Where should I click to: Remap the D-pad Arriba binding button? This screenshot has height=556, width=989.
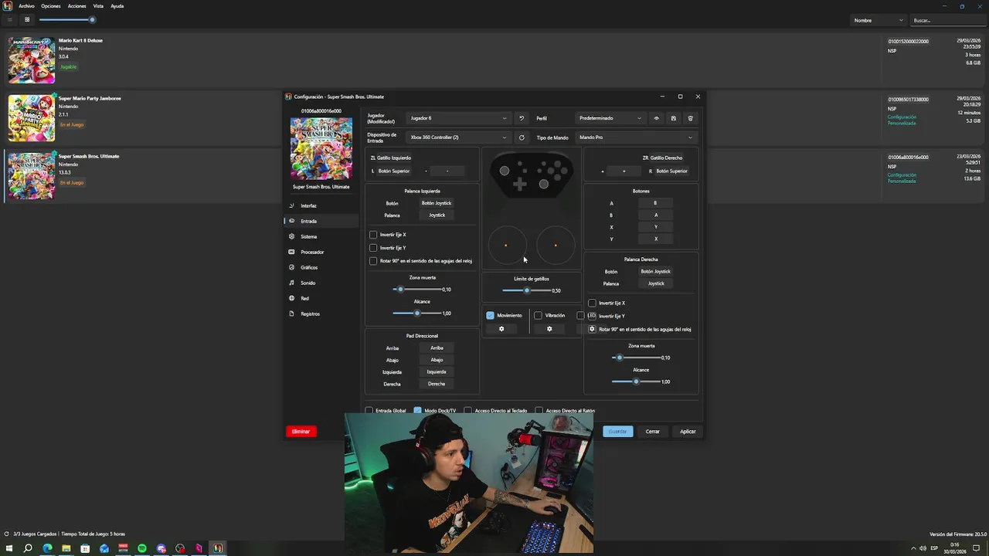click(x=437, y=347)
